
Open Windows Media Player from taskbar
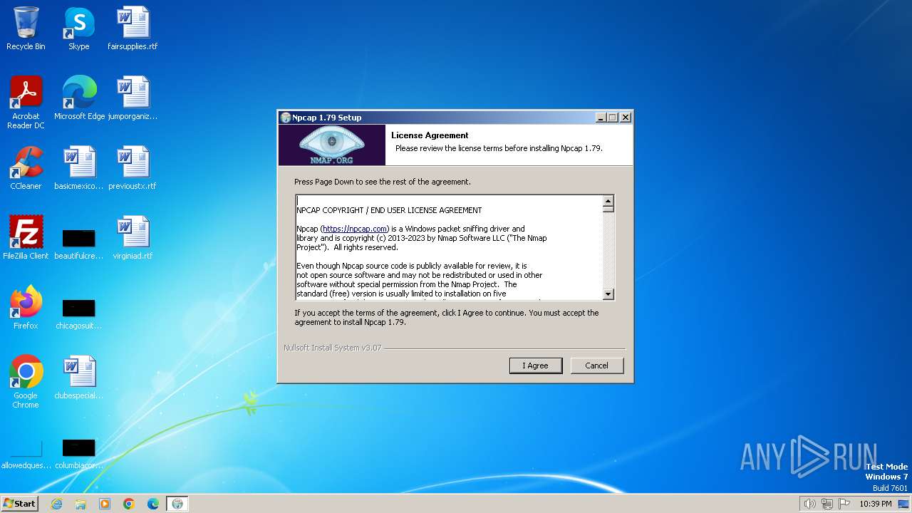[x=105, y=504]
